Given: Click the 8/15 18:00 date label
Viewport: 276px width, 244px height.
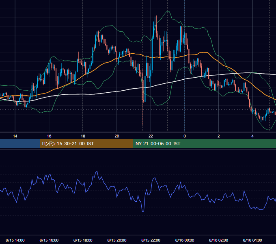Looking at the screenshot, I should [x=83, y=240].
